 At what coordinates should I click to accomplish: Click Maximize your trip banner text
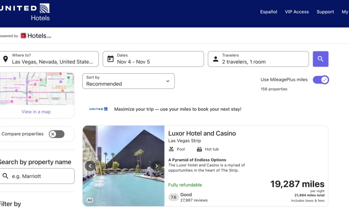coord(178,109)
